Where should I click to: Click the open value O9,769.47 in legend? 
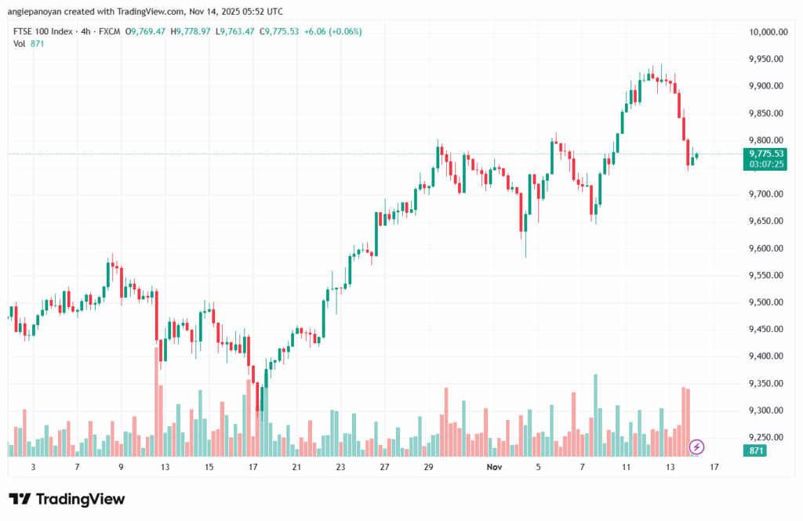tap(149, 31)
